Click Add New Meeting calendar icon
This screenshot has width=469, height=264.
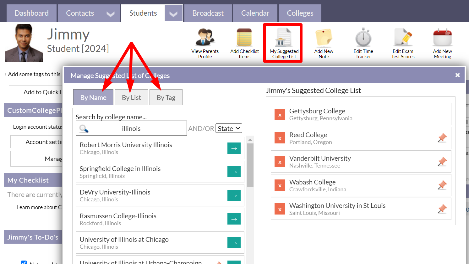coord(443,37)
